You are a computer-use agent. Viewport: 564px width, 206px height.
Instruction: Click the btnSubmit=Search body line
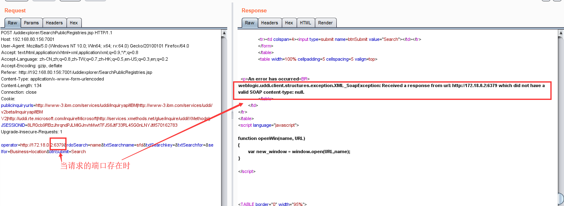pyautogui.click(x=68, y=152)
